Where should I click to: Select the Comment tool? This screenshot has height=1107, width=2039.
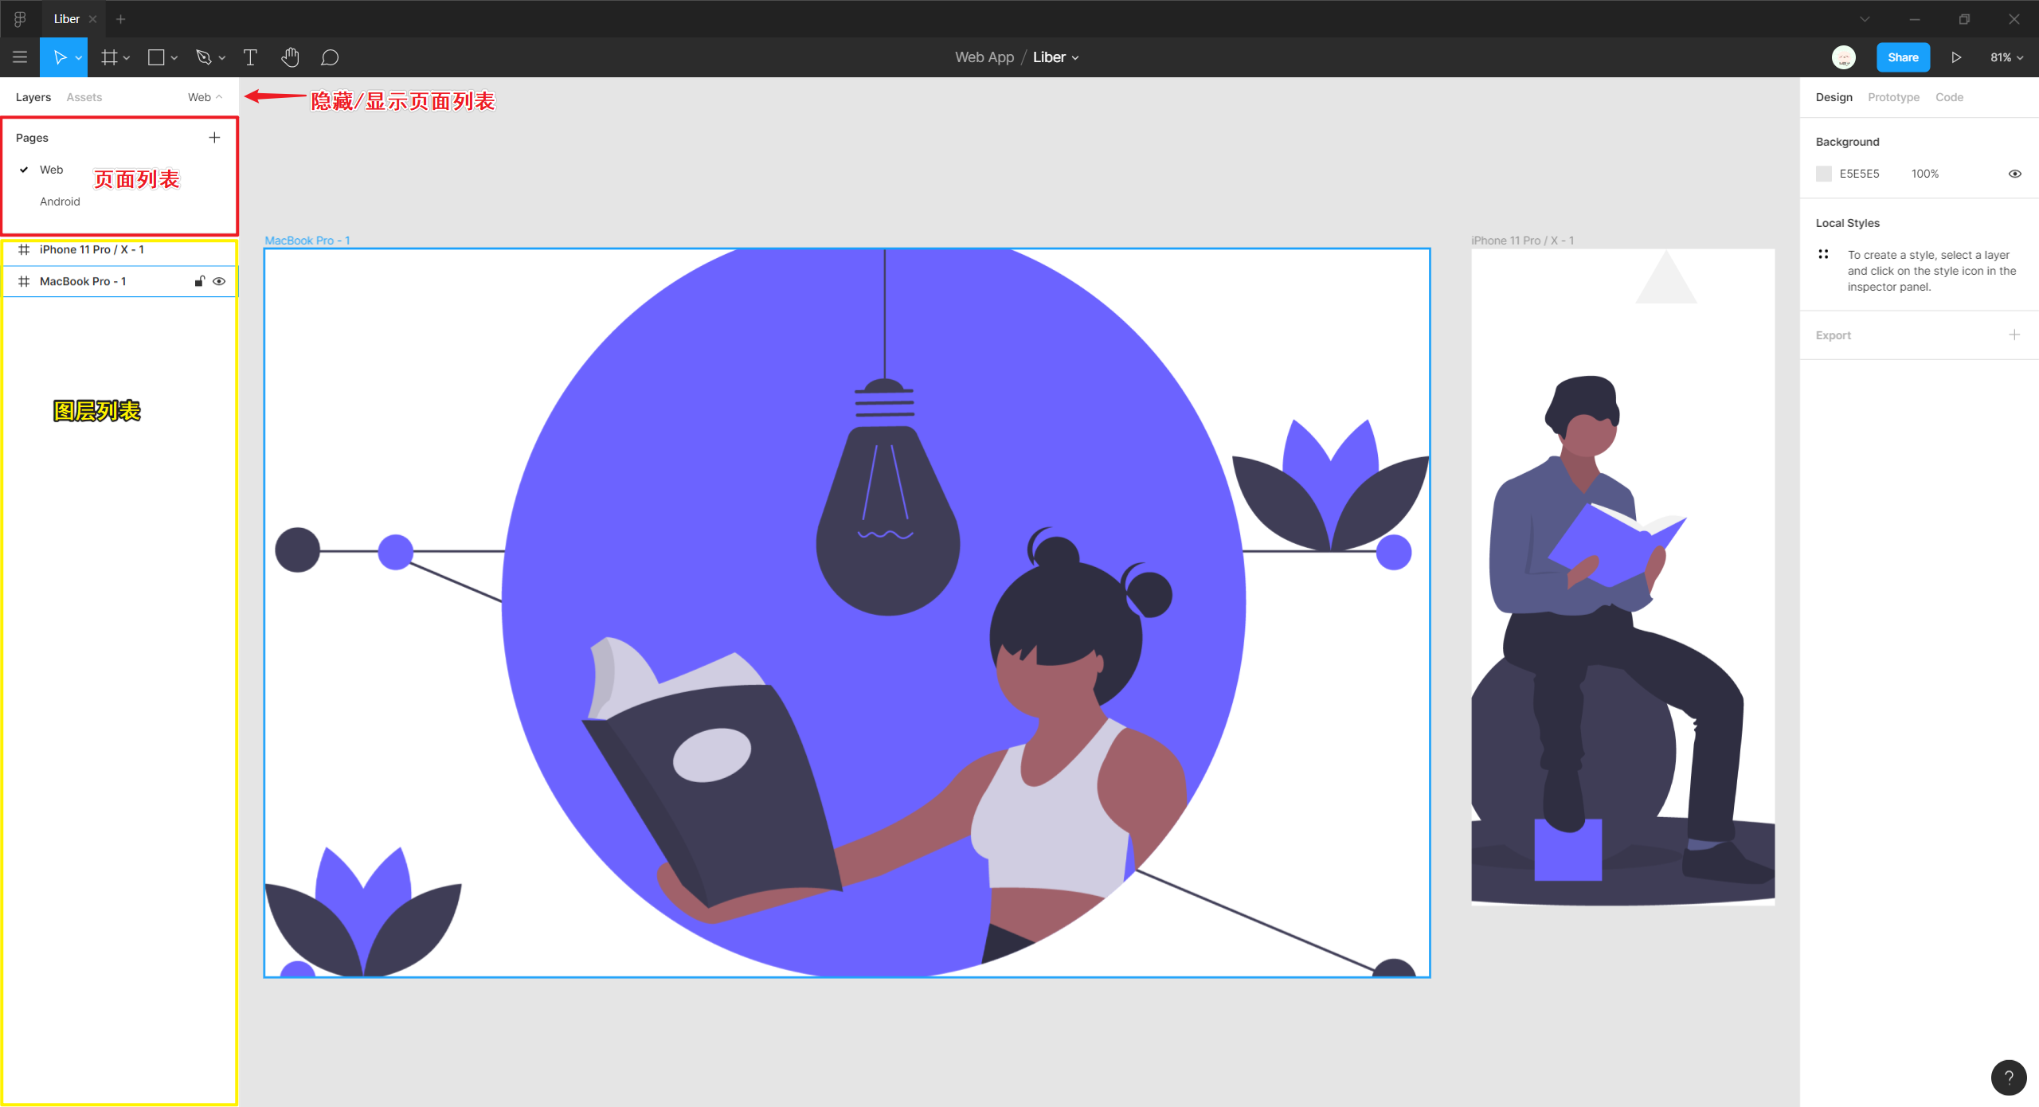pyautogui.click(x=330, y=57)
